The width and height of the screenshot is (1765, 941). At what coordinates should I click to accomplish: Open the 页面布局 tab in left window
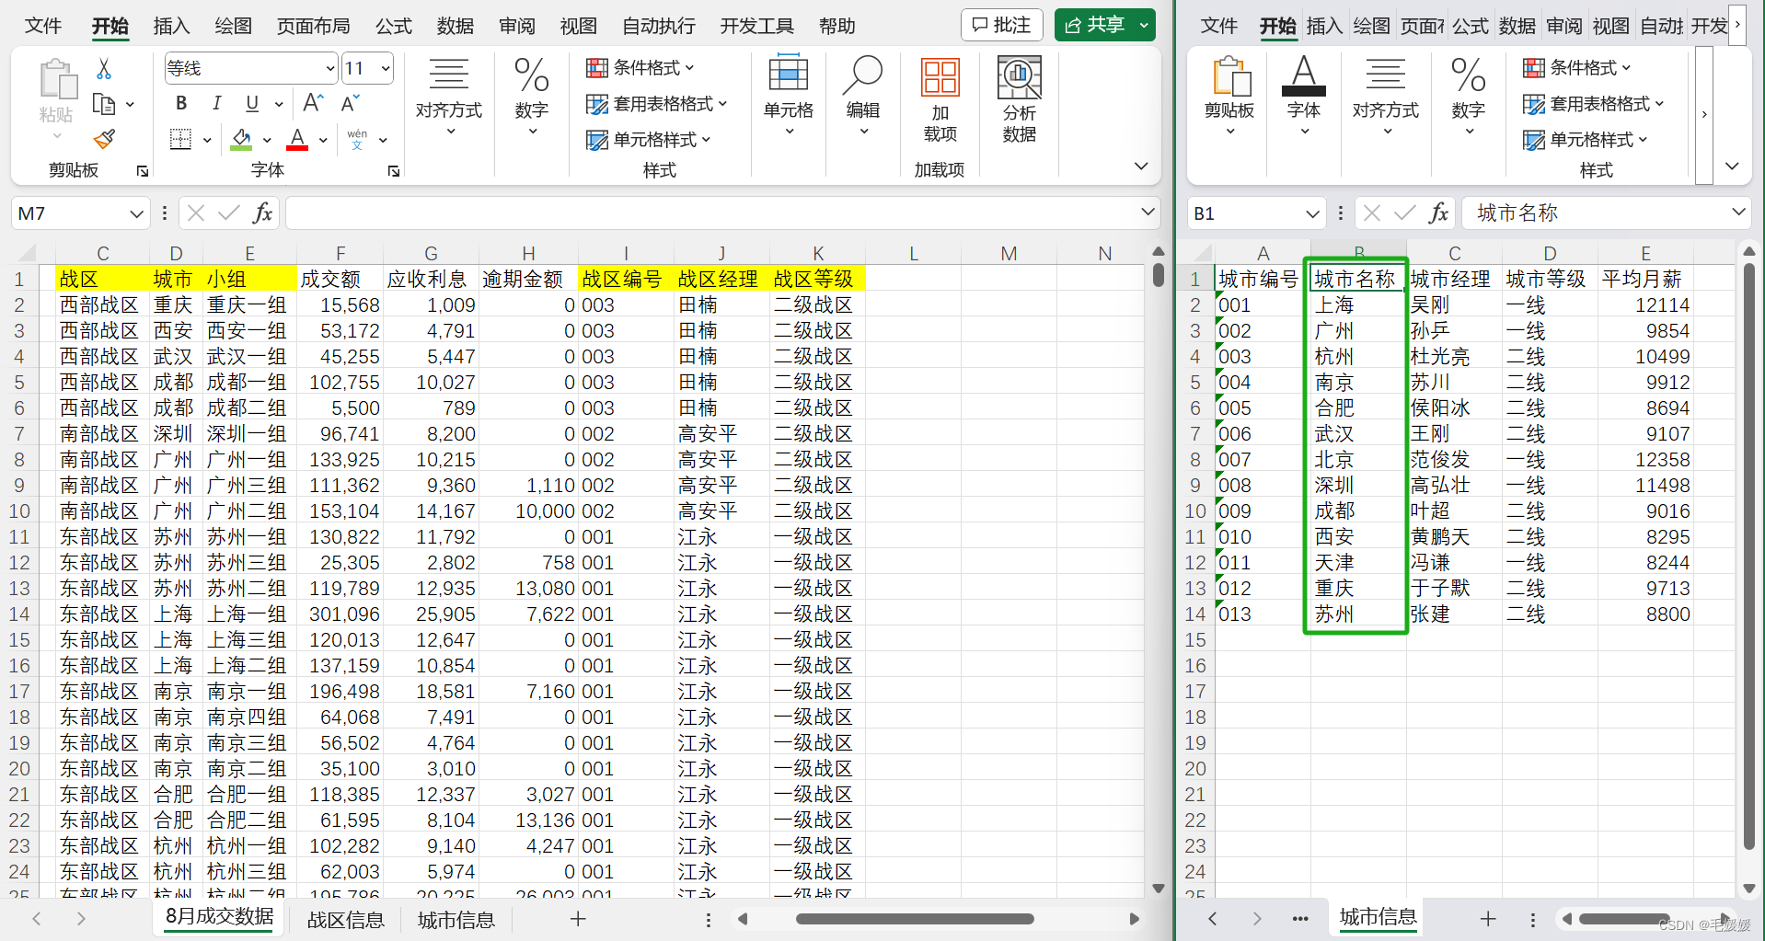pyautogui.click(x=314, y=26)
